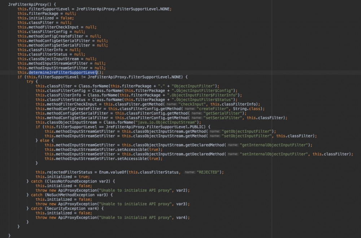Click the 'this.classFilterConfig = null;' line
The image size is (361, 238).
51,32
